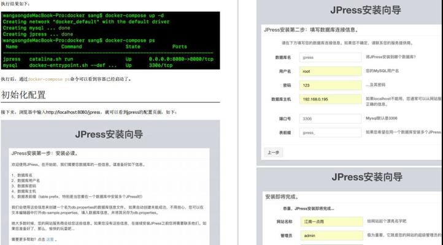Click the 用户名 field containing root
Image resolution: width=443 pixels, height=245 pixels.
point(330,71)
